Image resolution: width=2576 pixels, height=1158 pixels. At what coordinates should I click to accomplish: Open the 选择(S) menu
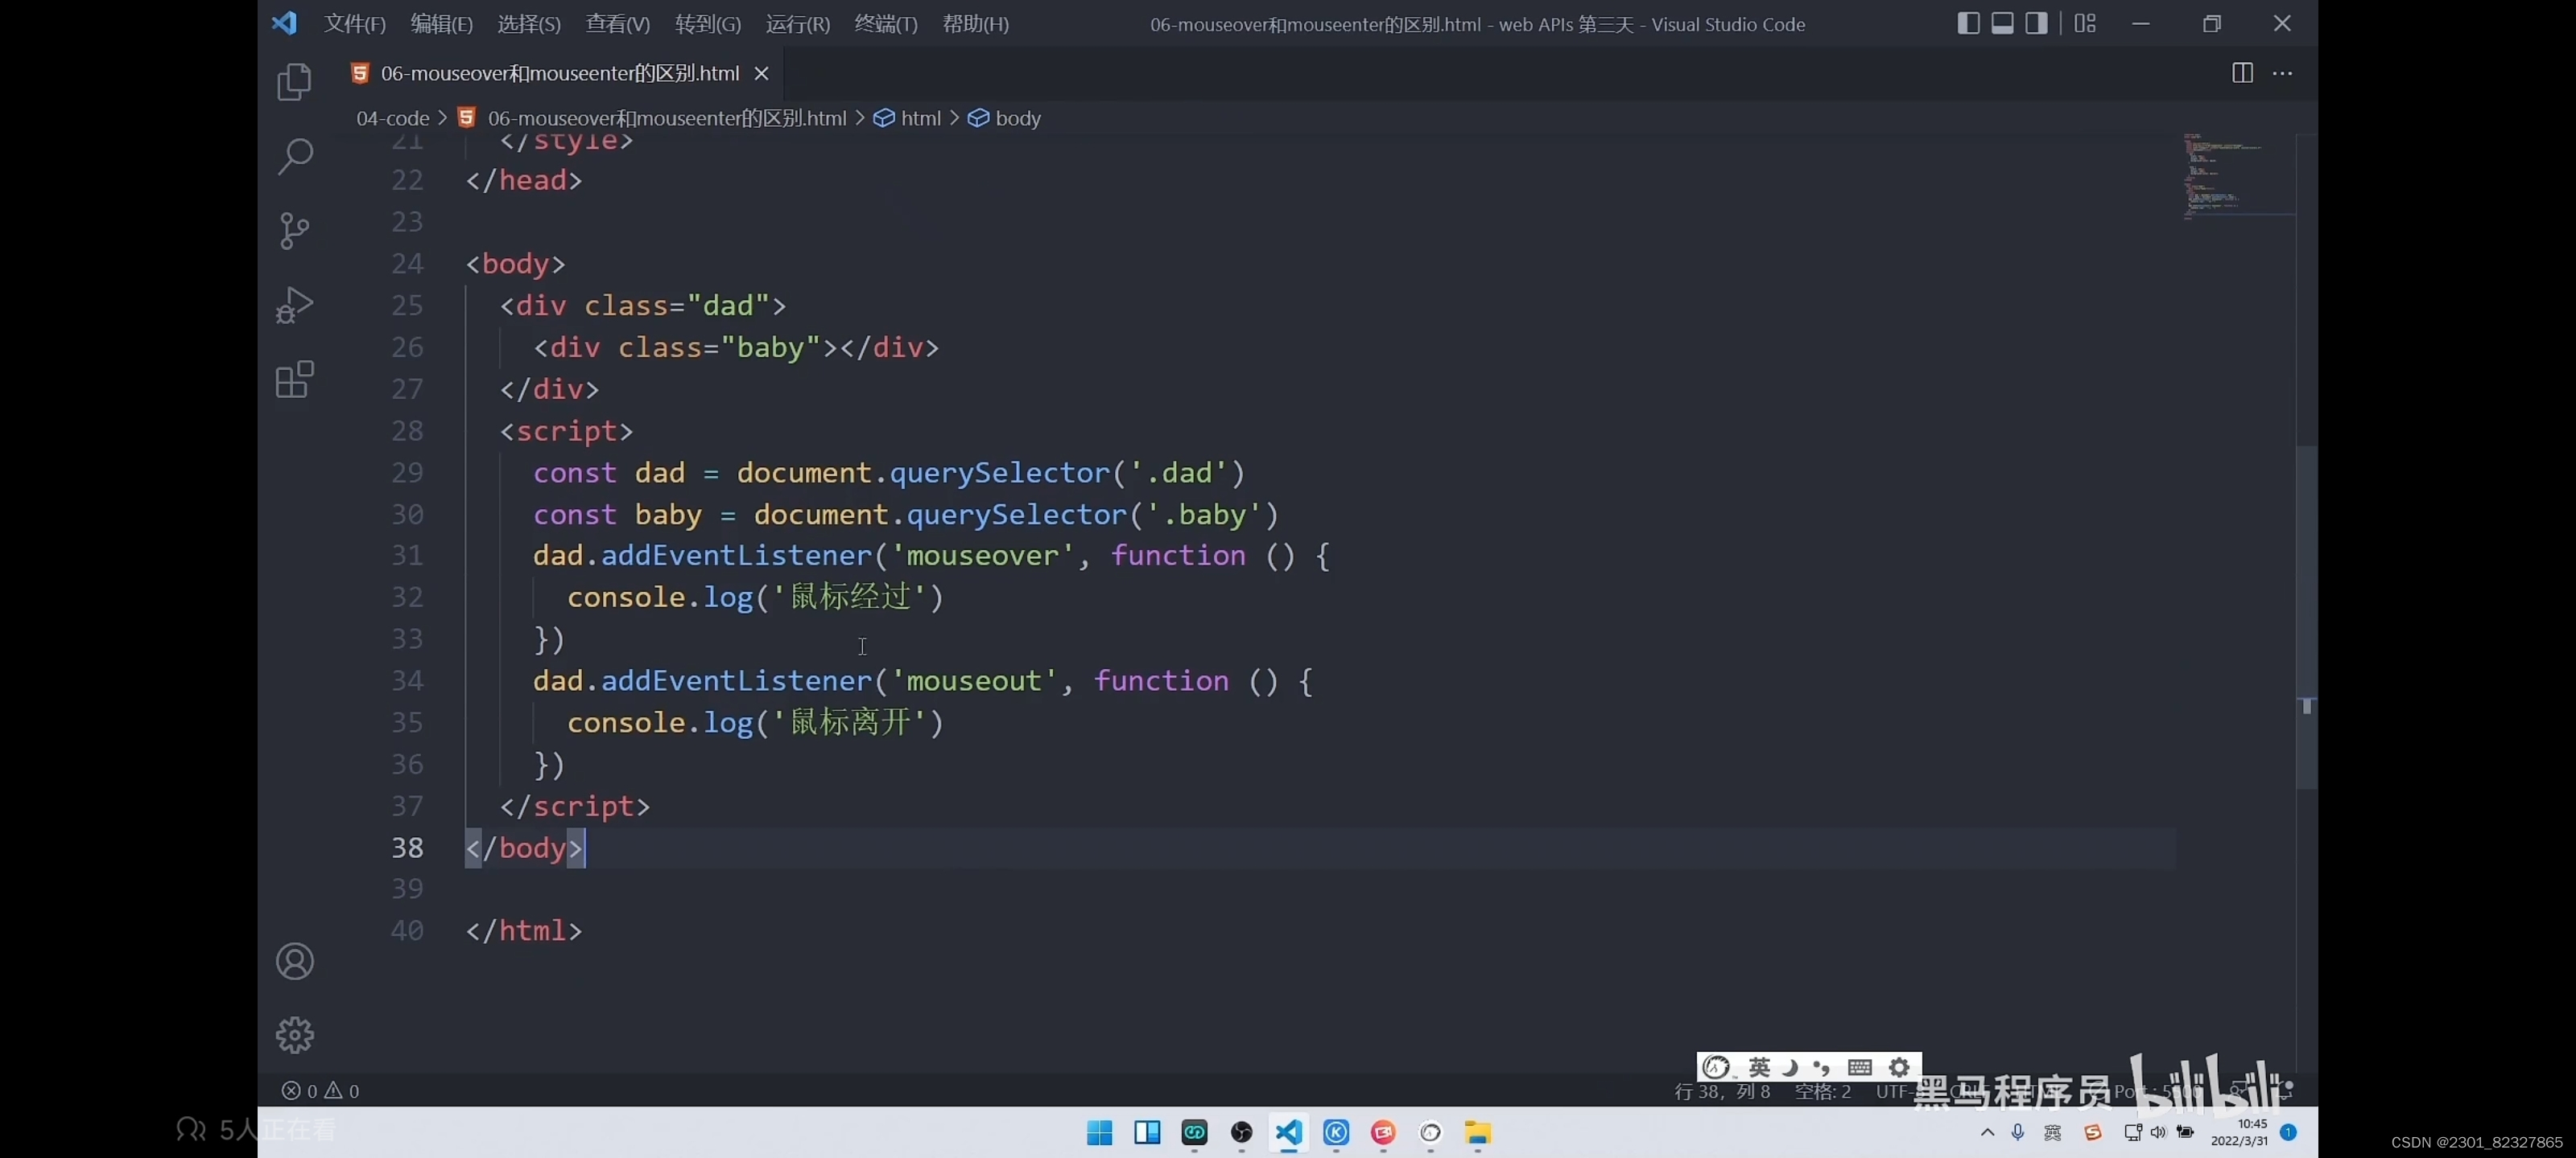tap(529, 23)
